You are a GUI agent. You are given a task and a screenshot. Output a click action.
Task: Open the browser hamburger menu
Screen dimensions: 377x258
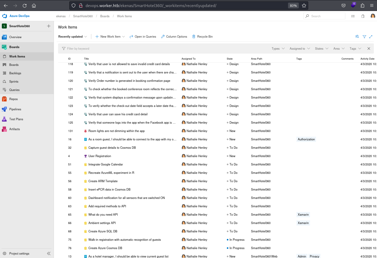(x=372, y=5)
